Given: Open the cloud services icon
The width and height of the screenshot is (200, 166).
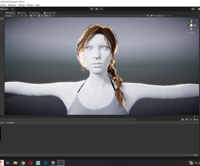Looking at the screenshot, I should tap(199, 9).
